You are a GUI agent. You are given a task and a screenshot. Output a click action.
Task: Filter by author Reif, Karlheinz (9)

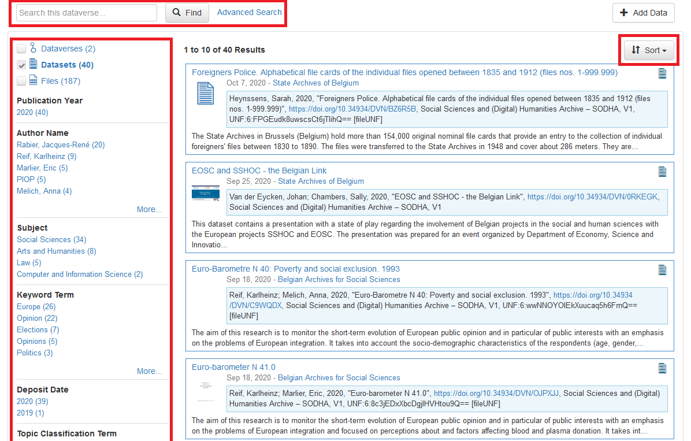(46, 156)
